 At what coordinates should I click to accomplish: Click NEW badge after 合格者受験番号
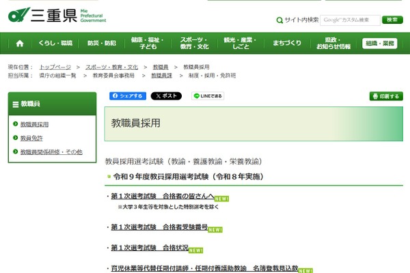point(215,229)
